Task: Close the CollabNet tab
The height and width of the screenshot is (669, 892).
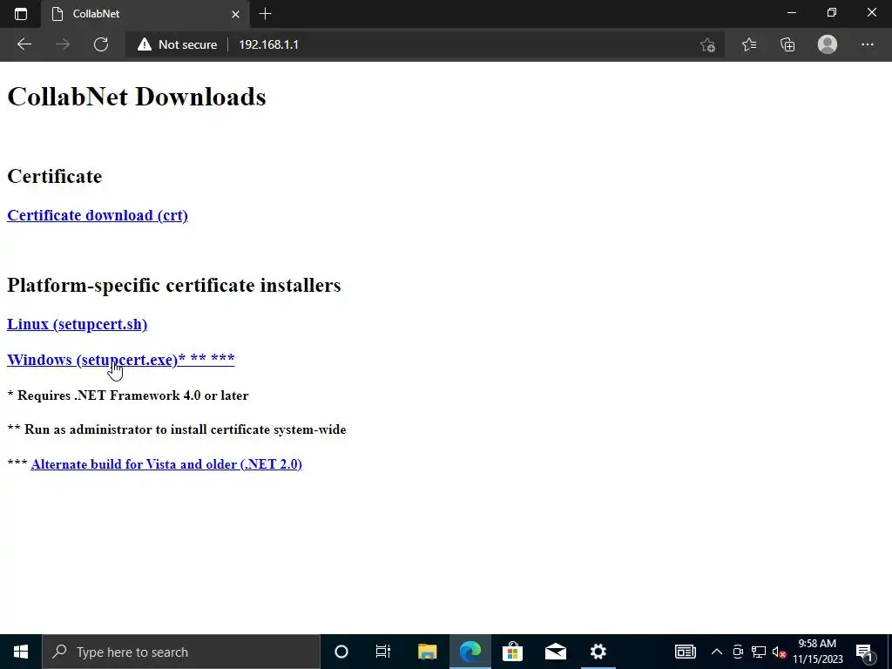Action: tap(235, 14)
